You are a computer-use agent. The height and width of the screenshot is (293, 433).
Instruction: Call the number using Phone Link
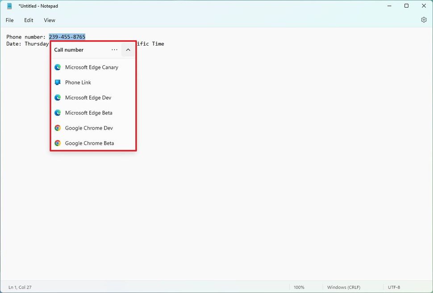(78, 82)
